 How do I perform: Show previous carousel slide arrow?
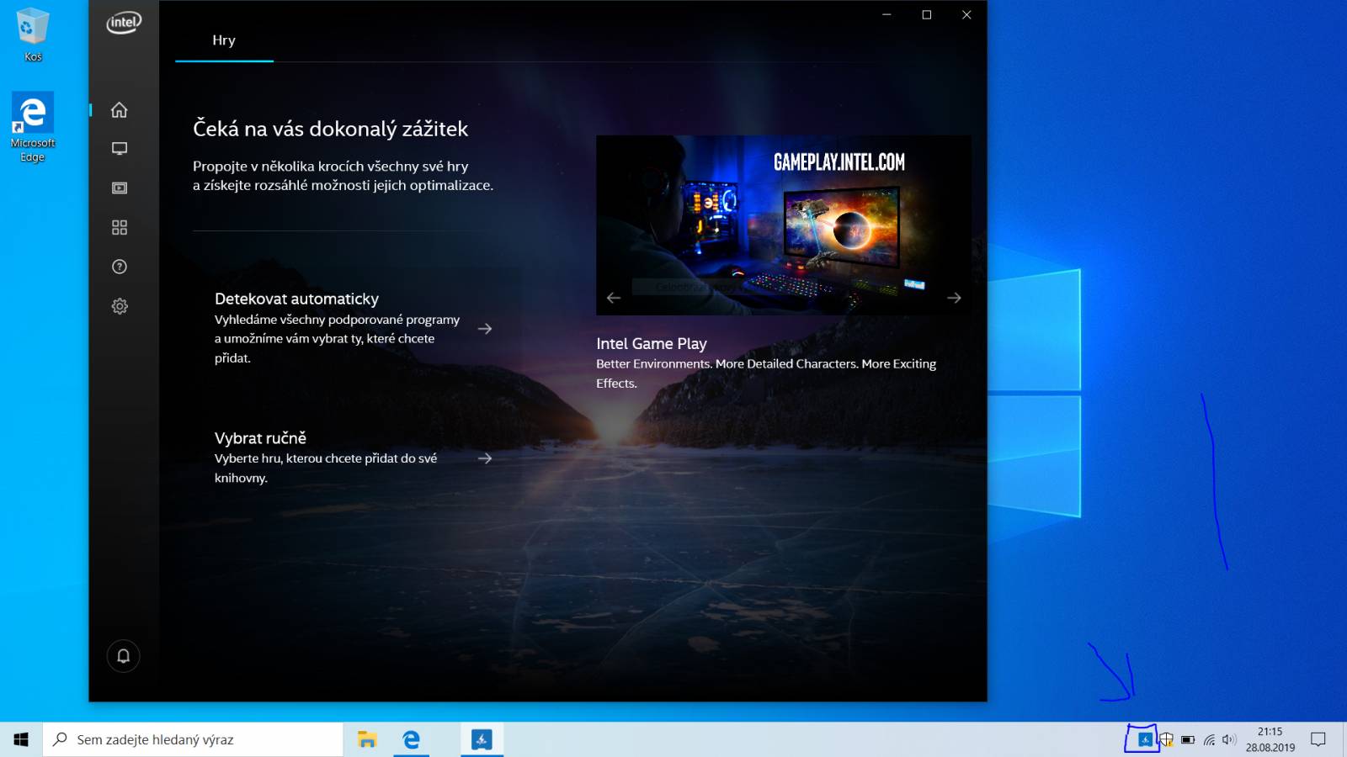pyautogui.click(x=614, y=298)
